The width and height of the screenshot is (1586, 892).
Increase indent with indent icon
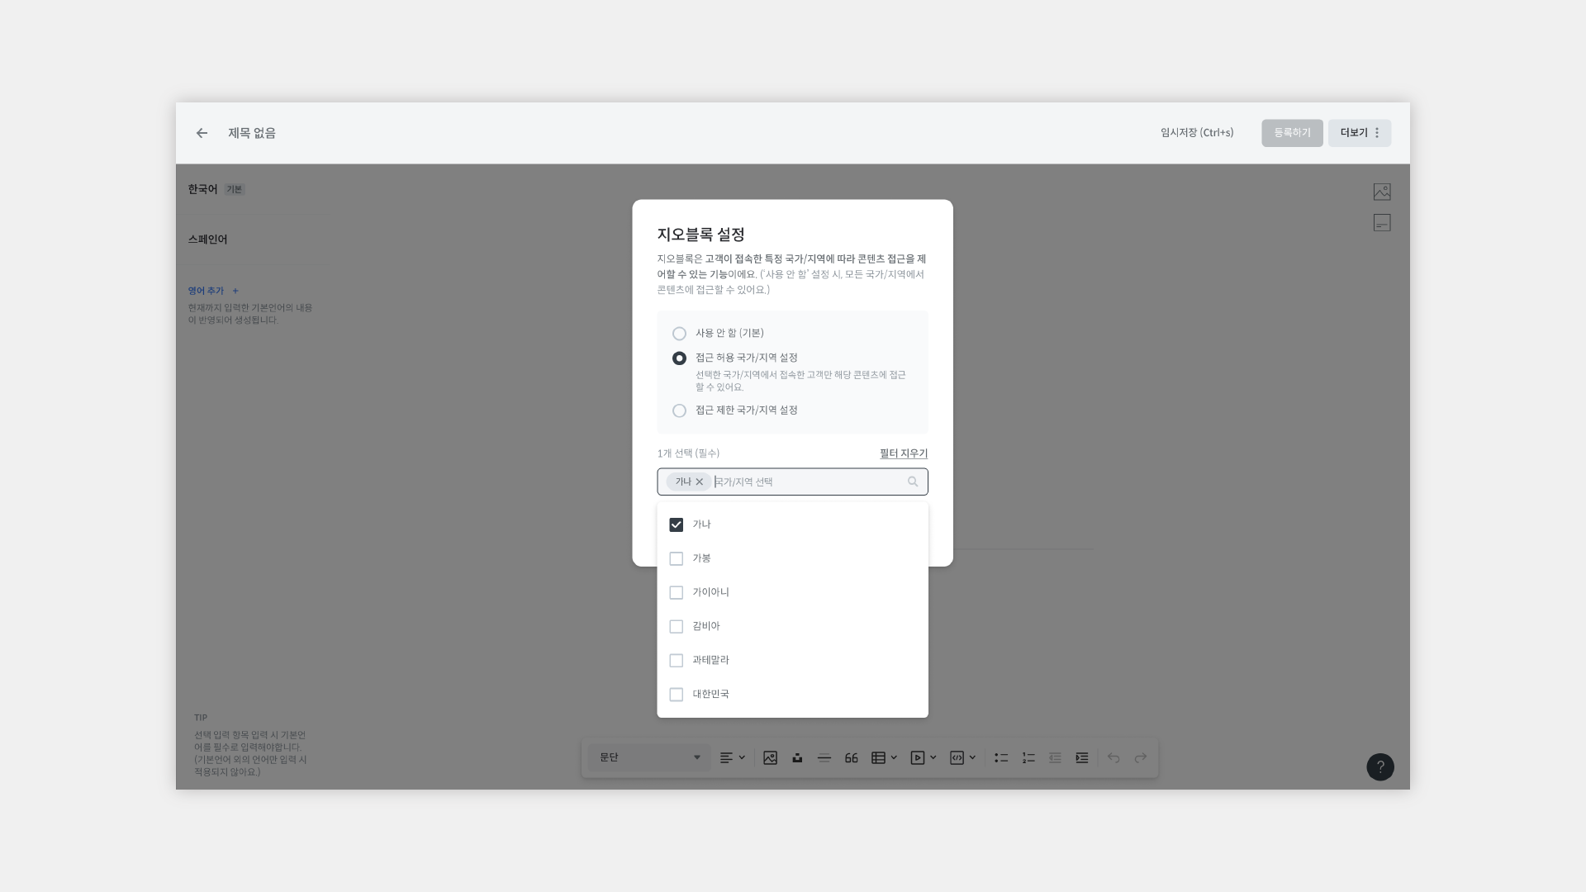tap(1082, 757)
